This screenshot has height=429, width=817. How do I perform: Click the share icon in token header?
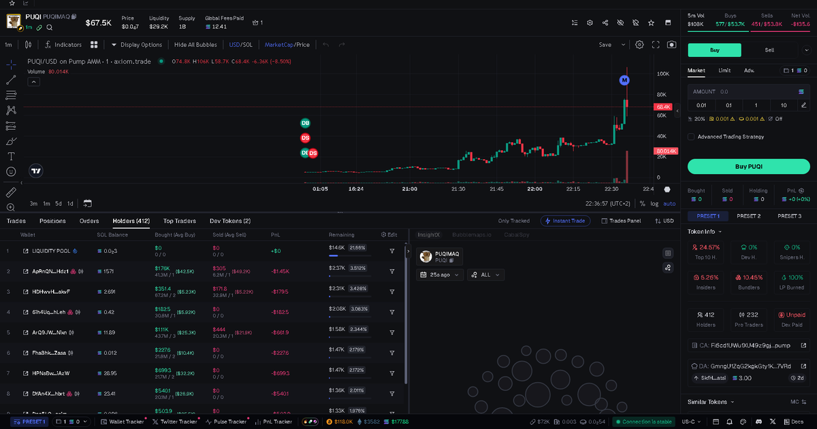[x=605, y=22]
